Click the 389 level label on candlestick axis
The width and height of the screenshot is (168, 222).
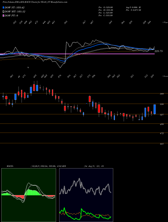point(162,94)
